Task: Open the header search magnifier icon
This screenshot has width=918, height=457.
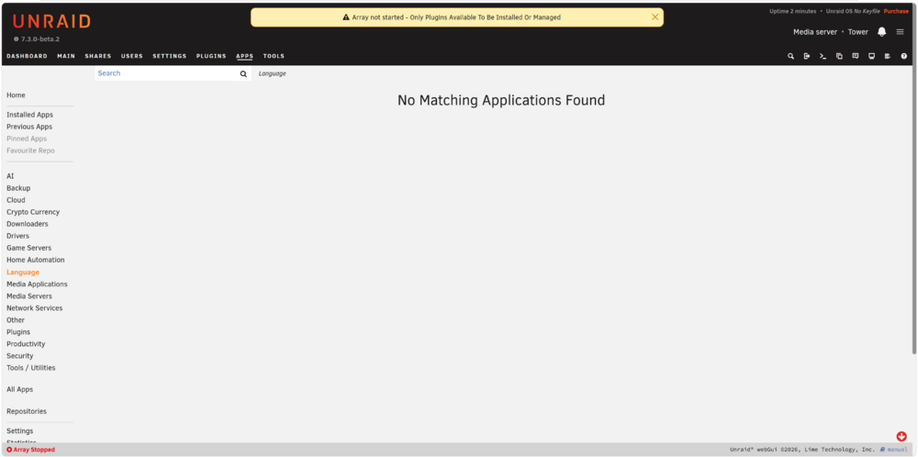Action: point(790,56)
